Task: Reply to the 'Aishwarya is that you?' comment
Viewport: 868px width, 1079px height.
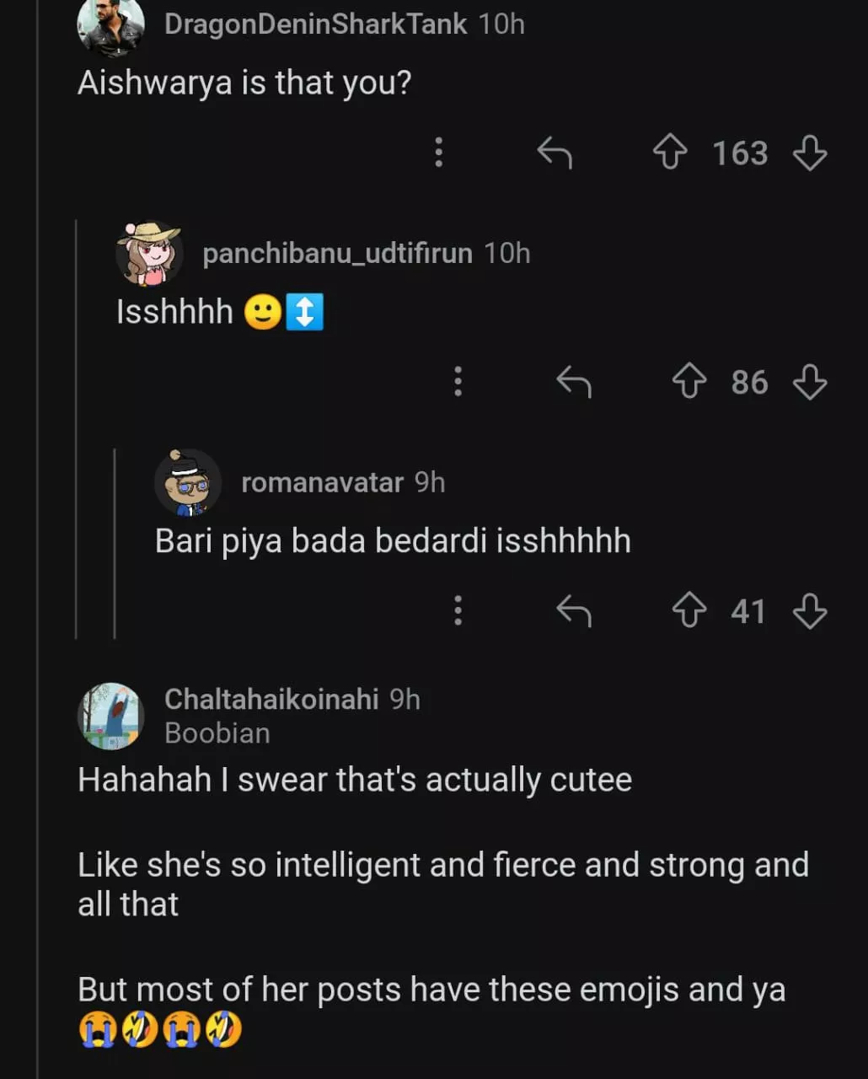Action: [555, 153]
